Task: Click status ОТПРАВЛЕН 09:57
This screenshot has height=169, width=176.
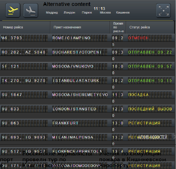Action: coord(150,66)
